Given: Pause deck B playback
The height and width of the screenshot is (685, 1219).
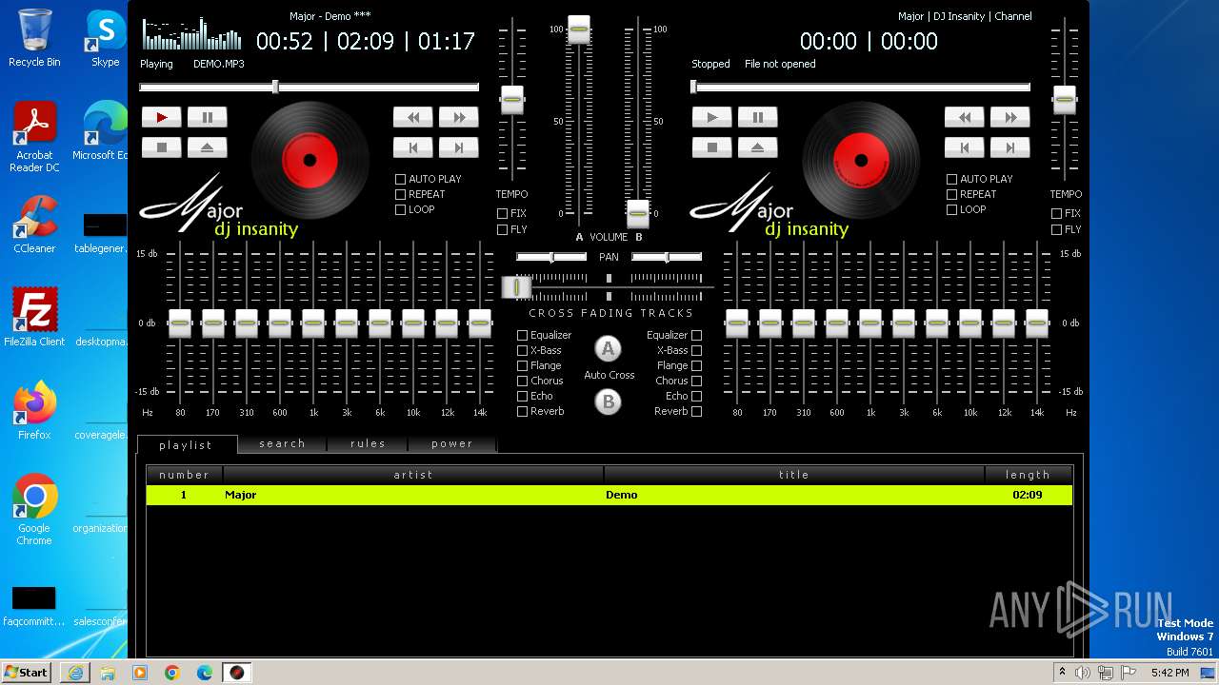Looking at the screenshot, I should [x=758, y=117].
